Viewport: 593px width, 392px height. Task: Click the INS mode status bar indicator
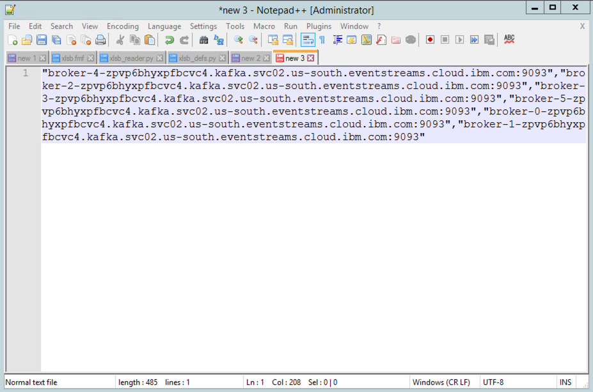coord(565,382)
